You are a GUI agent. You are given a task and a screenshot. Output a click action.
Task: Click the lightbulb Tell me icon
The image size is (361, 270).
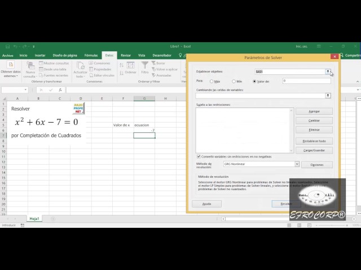coord(180,55)
